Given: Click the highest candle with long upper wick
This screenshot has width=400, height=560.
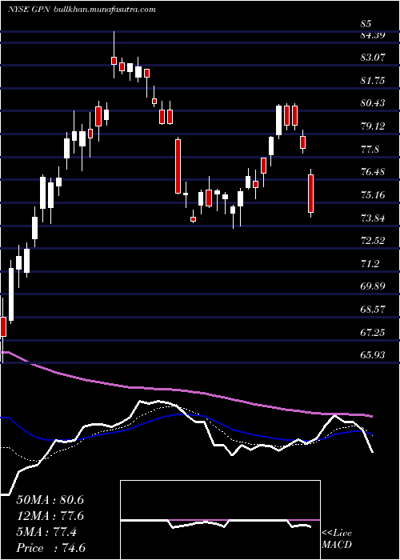Looking at the screenshot, I should pyautogui.click(x=114, y=54).
